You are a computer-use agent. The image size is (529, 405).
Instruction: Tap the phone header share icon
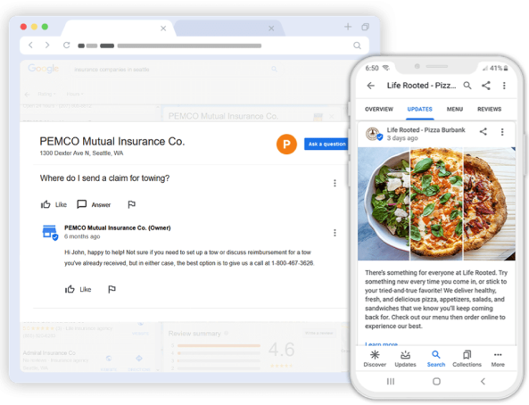point(486,86)
